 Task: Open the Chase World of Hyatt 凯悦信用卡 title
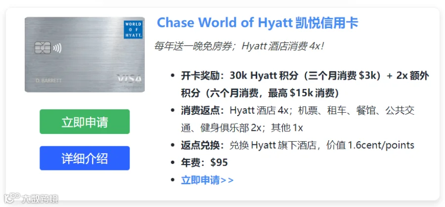pyautogui.click(x=258, y=23)
